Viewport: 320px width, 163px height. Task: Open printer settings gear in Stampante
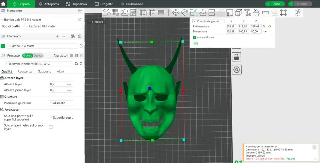pyautogui.click(x=80, y=11)
